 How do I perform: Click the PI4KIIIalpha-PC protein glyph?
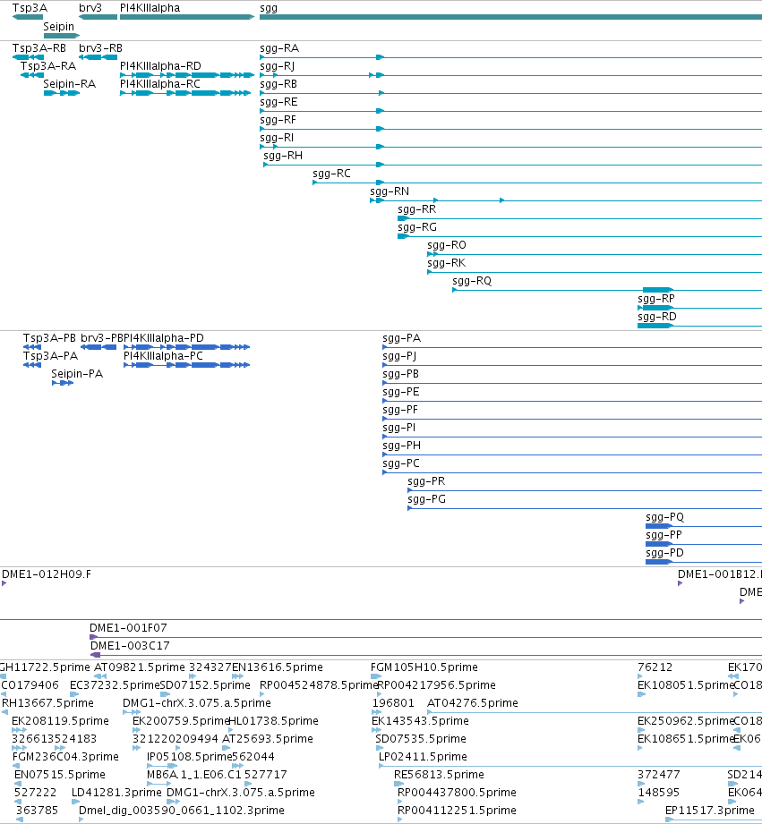click(x=186, y=365)
